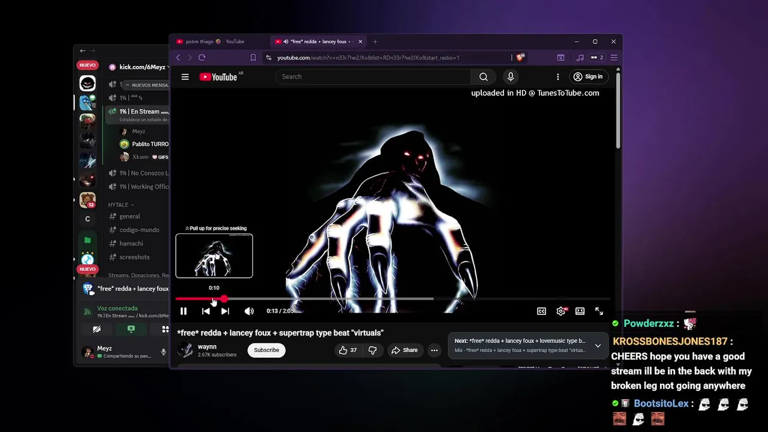This screenshot has width=768, height=432.
Task: Skip to next video in player
Action: click(x=225, y=311)
